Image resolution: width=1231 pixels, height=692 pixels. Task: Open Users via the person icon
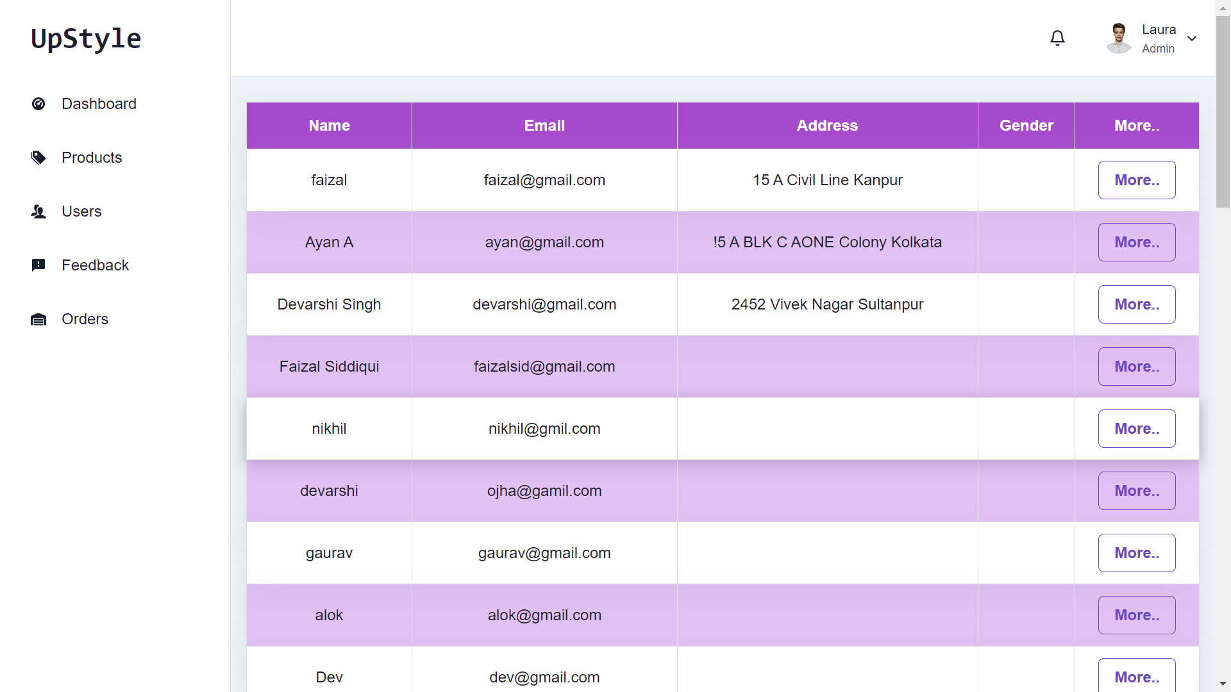(39, 211)
